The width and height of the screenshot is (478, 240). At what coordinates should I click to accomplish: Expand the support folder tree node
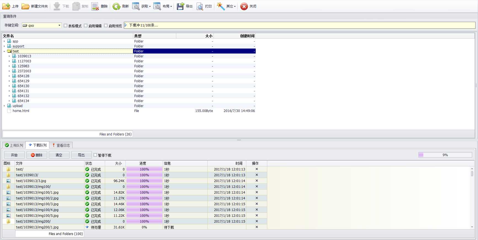click(x=4, y=46)
